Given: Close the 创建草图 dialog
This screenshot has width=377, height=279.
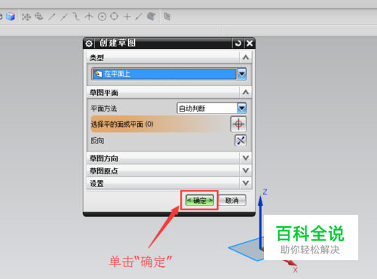Looking at the screenshot, I should [x=250, y=44].
